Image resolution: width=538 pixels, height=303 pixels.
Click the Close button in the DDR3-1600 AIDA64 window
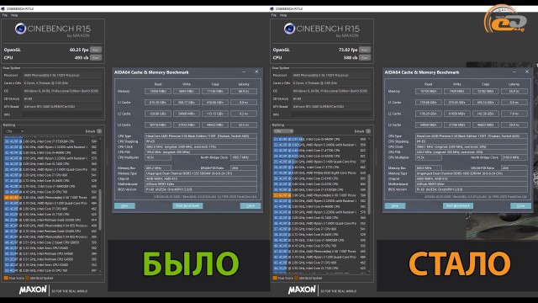click(x=521, y=205)
